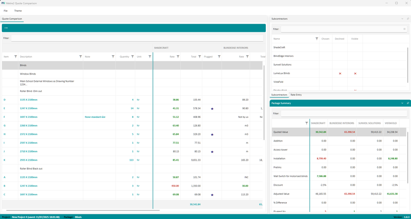Click the BLINDEDGE INTERIORS group header
Screen dimensions: 411x219
tap(236, 48)
